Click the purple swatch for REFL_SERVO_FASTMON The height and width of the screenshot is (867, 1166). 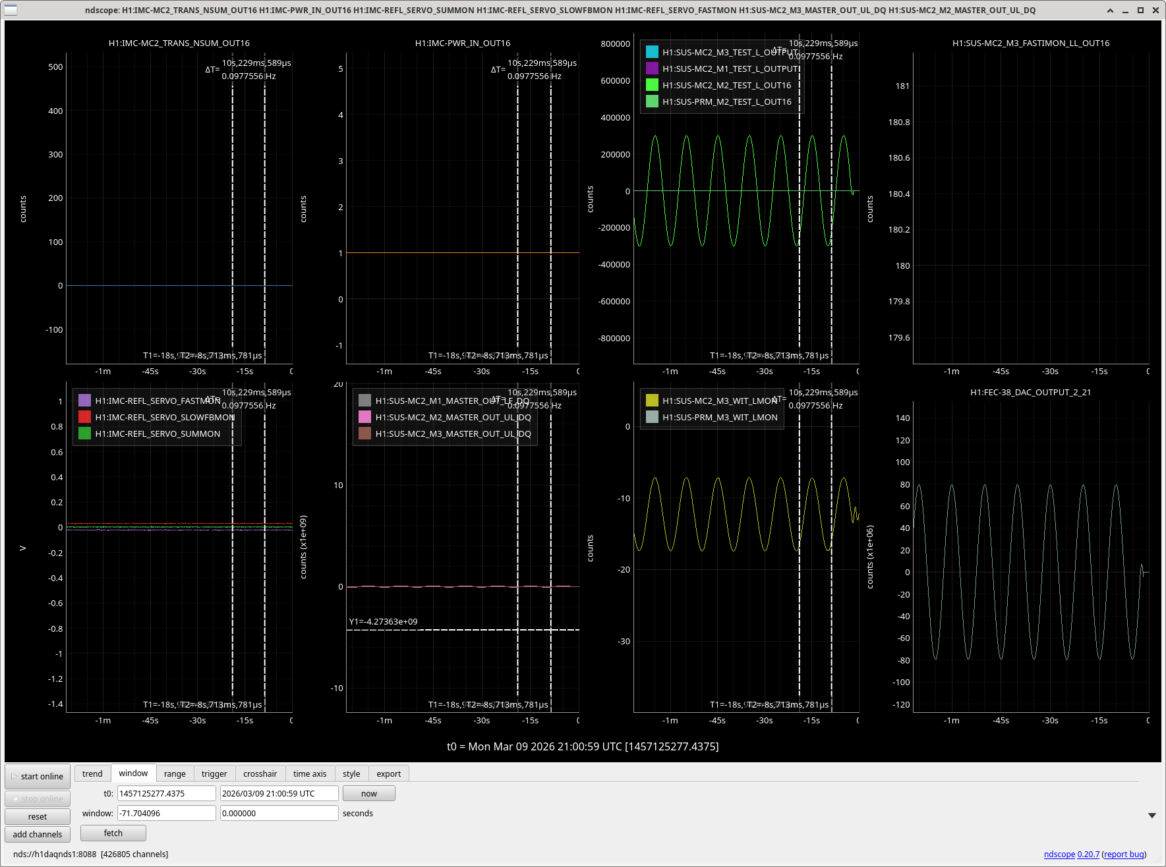pos(84,401)
